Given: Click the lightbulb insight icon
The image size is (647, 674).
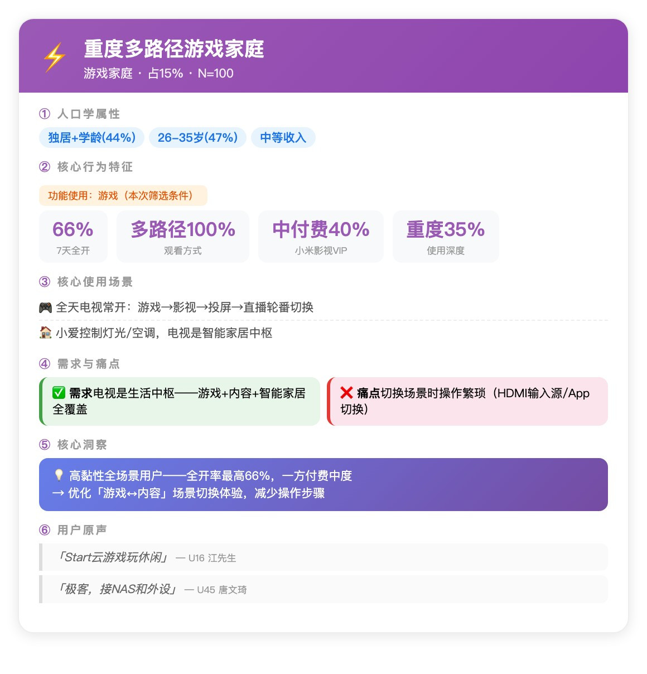Looking at the screenshot, I should pyautogui.click(x=59, y=475).
